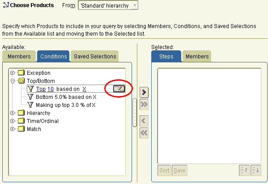Click the remove single left arrow button
The height and width of the screenshot is (184, 268).
pyautogui.click(x=144, y=121)
